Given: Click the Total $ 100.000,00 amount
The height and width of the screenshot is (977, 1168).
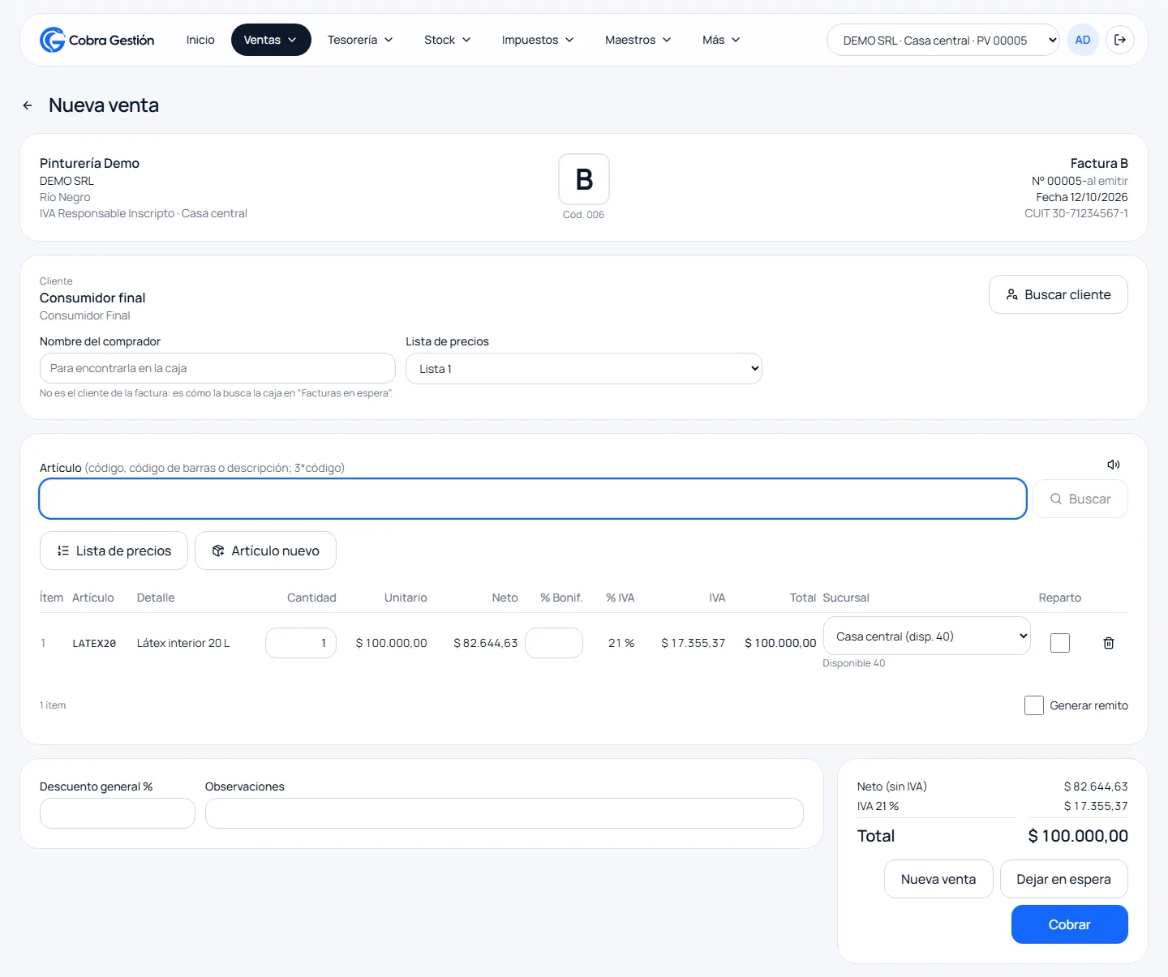Looking at the screenshot, I should (x=1078, y=836).
